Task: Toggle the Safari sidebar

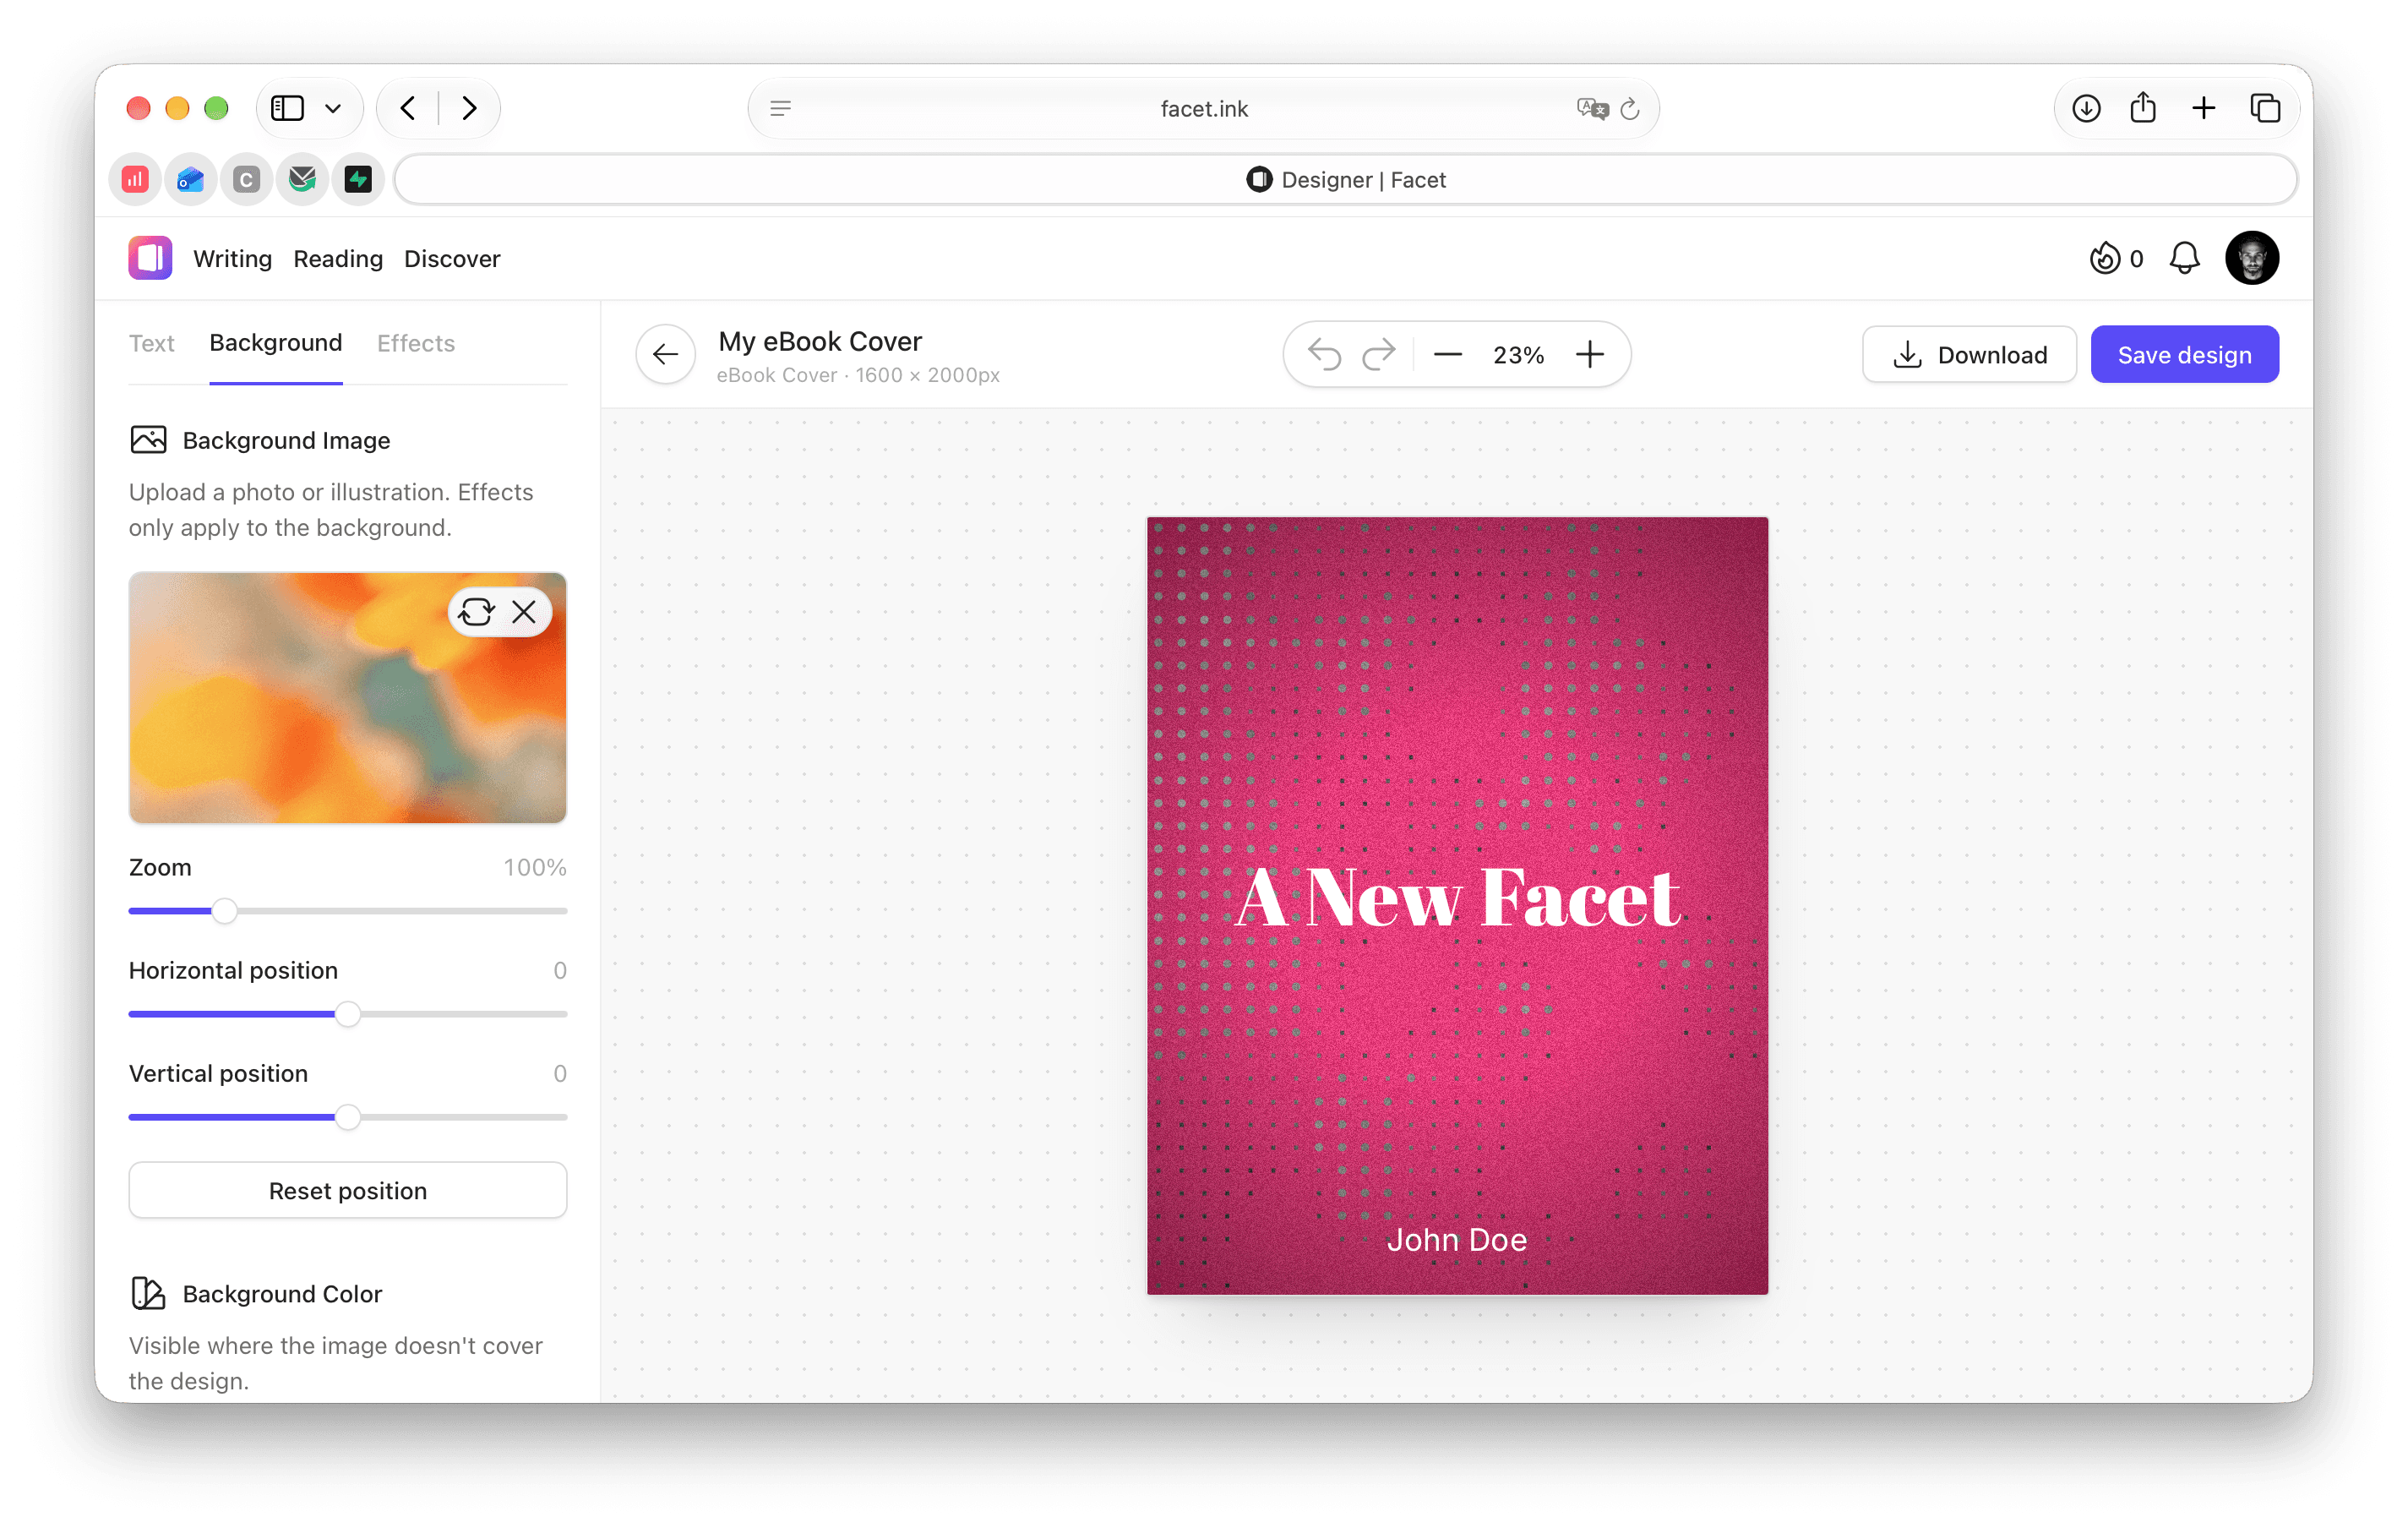Action: [x=288, y=108]
